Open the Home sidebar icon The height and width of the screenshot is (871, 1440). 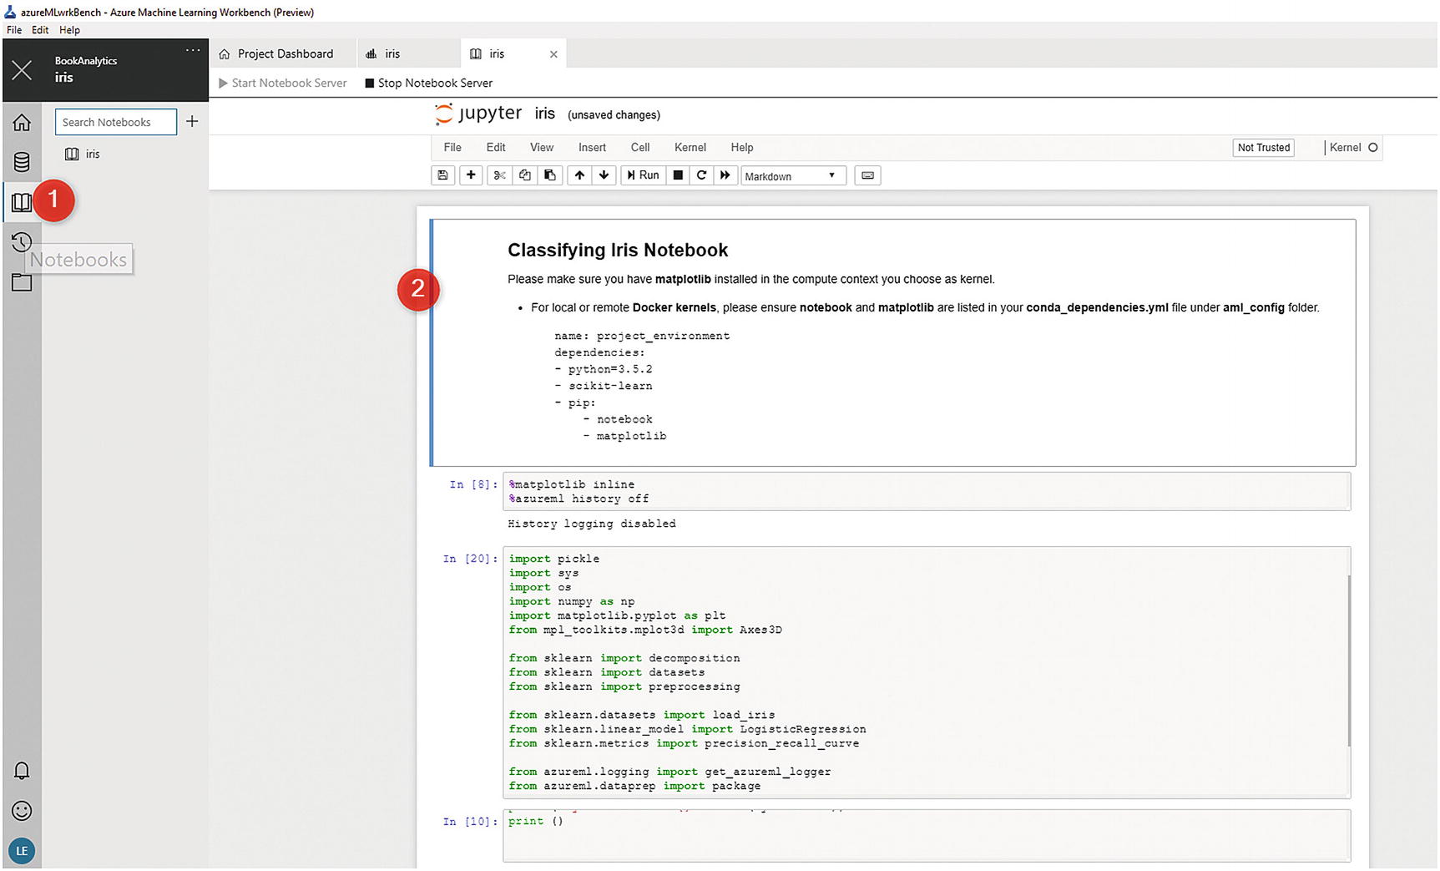(x=23, y=122)
